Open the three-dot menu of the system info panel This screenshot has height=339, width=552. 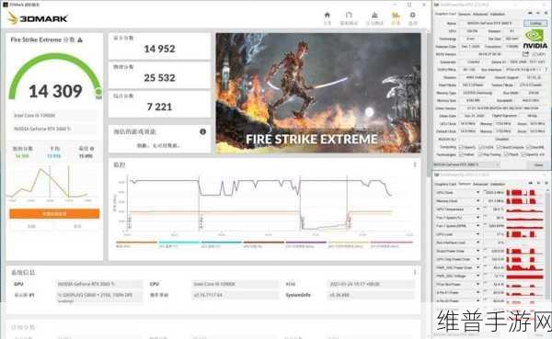click(x=415, y=272)
